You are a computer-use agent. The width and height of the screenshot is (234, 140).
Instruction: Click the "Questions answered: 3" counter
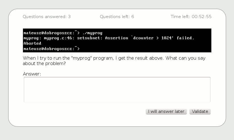[x=47, y=17]
